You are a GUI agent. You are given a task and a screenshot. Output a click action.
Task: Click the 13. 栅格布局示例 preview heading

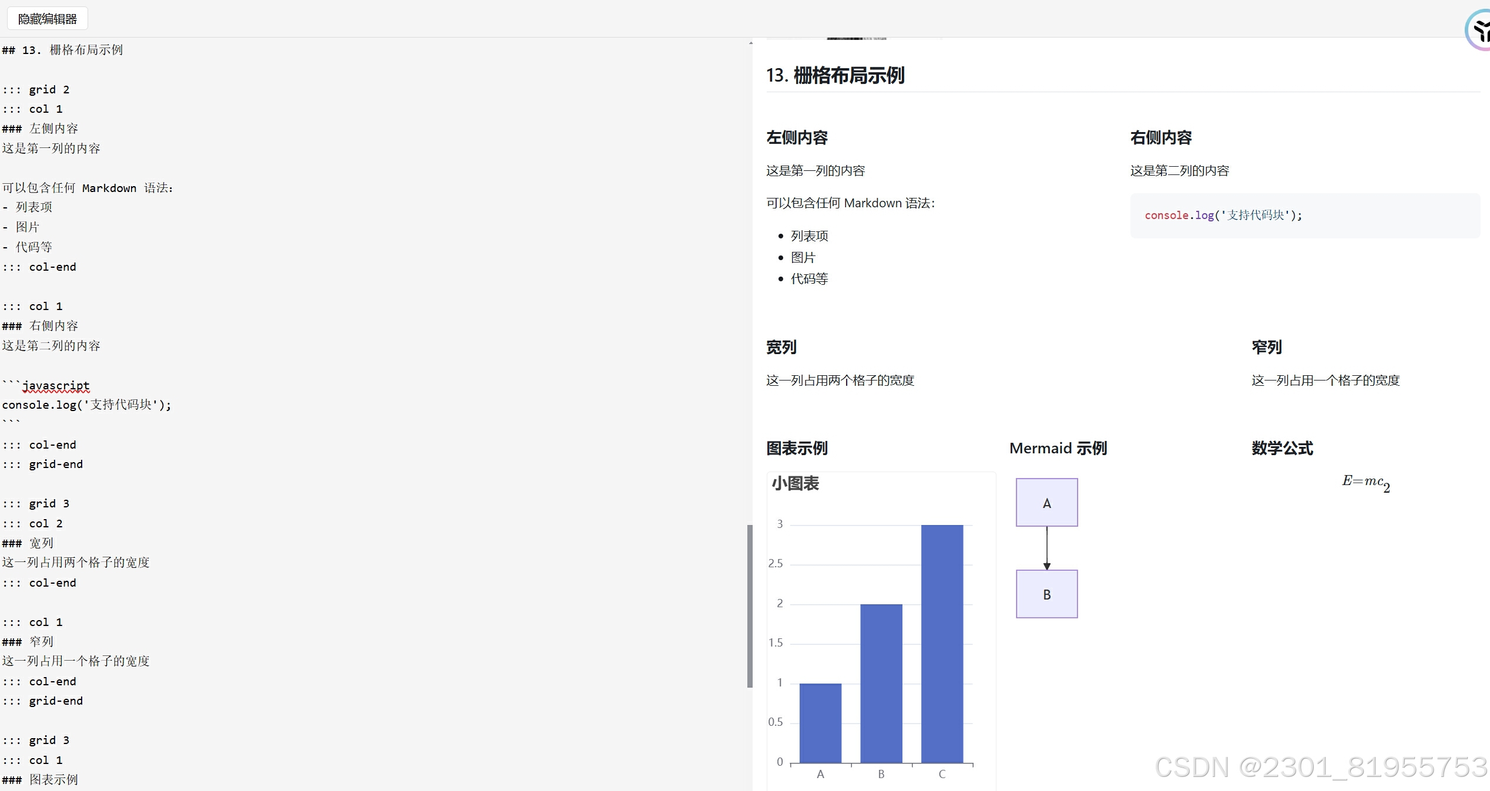(835, 76)
